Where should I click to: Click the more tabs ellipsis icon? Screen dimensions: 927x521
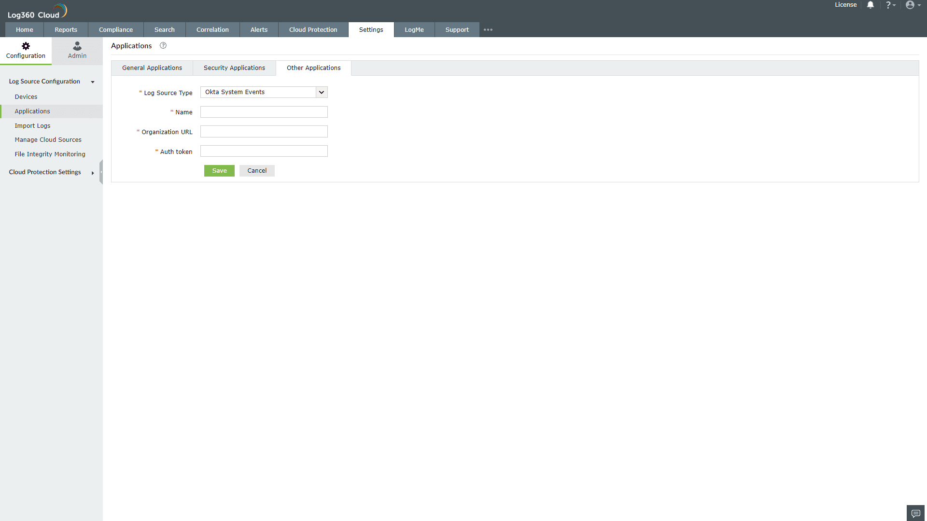[488, 30]
